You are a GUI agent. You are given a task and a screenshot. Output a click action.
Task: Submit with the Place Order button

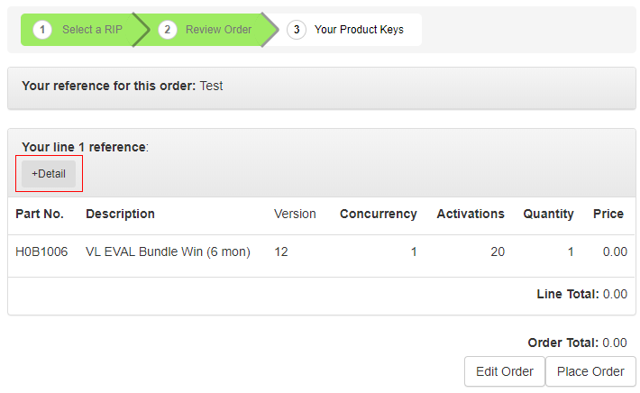[x=590, y=371]
